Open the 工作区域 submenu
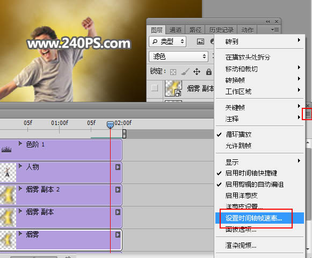Screen dimensions: 312x258 coord(260,91)
